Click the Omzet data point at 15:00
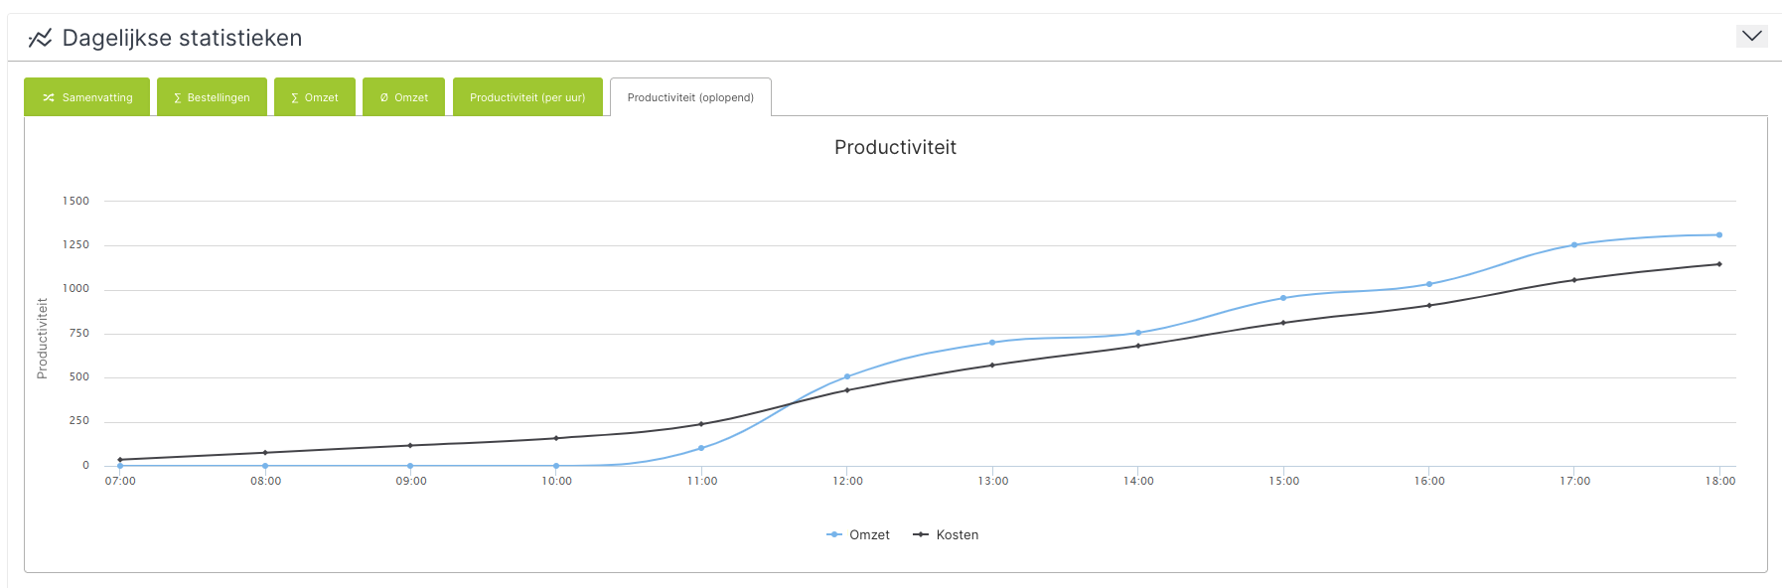 [1283, 298]
